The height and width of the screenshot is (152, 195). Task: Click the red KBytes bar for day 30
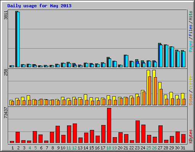click(177, 137)
